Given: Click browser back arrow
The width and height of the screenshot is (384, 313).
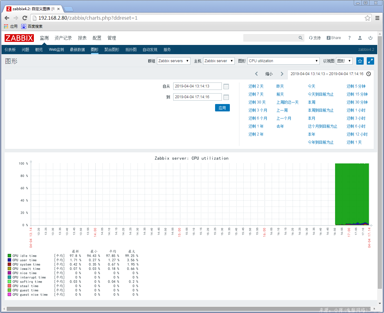Looking at the screenshot, I should click(x=7, y=18).
